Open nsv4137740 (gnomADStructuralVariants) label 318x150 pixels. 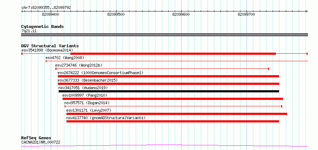[106, 118]
